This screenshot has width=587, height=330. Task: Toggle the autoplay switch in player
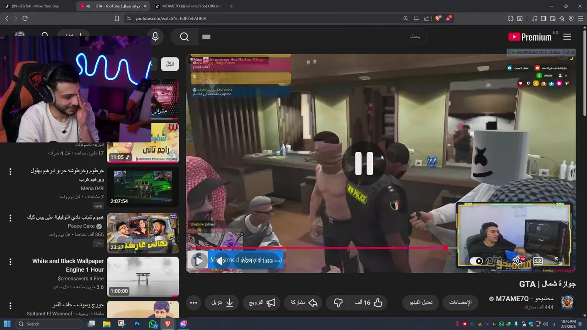click(x=477, y=261)
